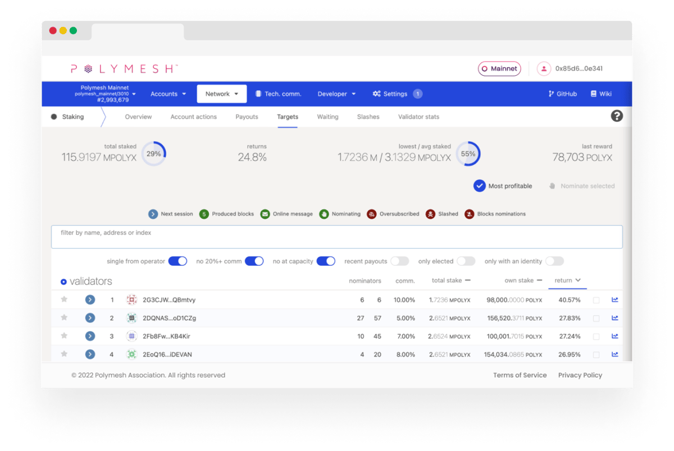Switch to Payouts tab

(x=247, y=117)
